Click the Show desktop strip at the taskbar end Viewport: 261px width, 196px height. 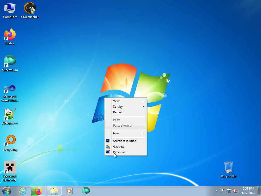click(259, 191)
